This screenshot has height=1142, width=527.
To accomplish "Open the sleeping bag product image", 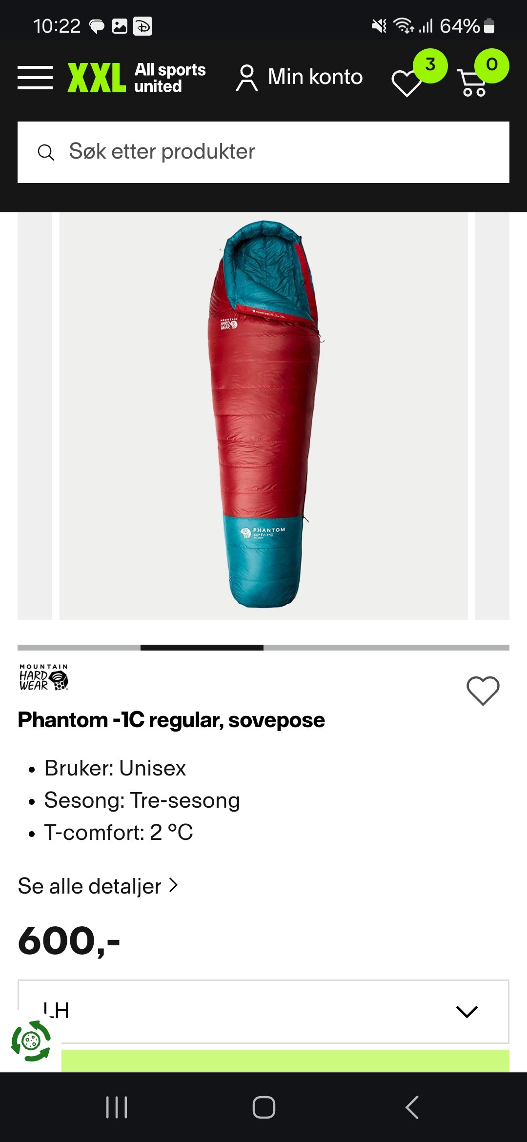I will pyautogui.click(x=263, y=416).
